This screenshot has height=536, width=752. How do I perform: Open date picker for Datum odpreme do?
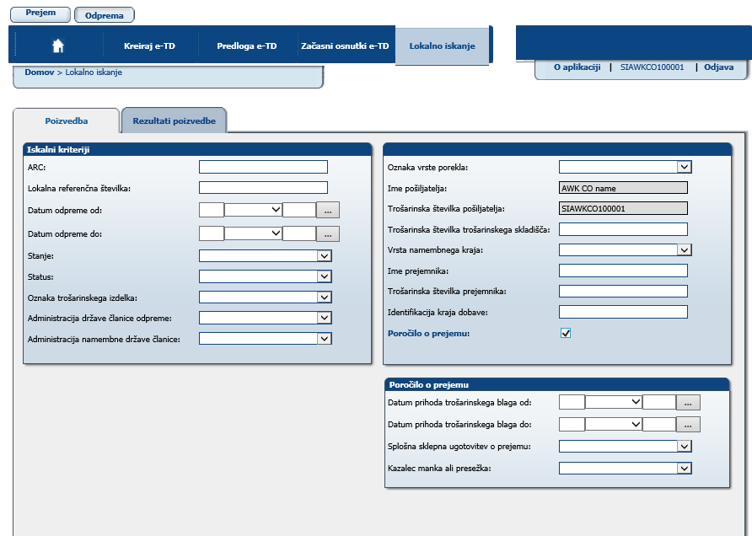pyautogui.click(x=328, y=234)
